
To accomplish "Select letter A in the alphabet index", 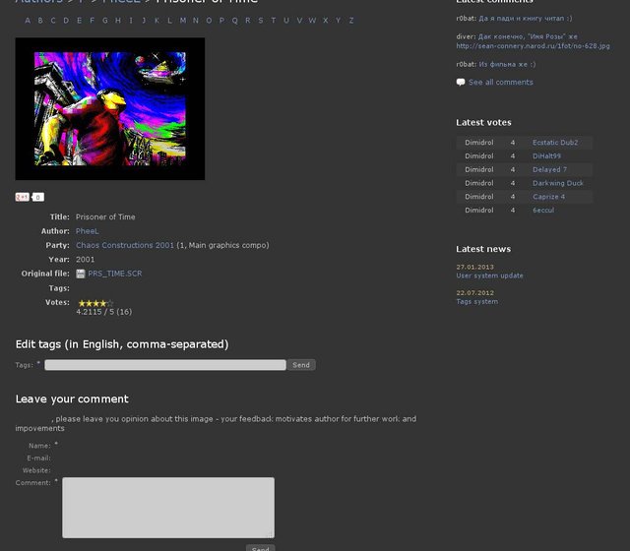I will (28, 20).
